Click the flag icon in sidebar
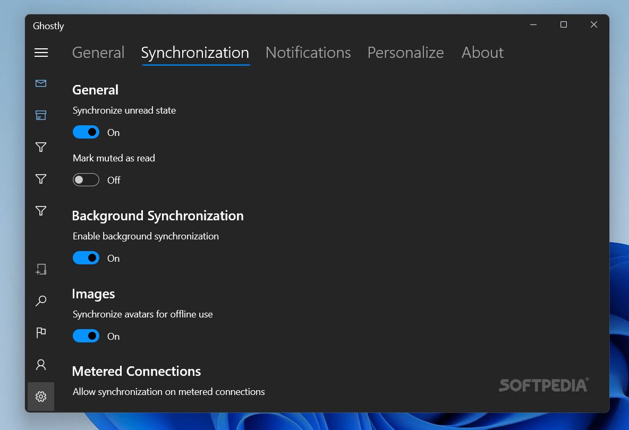629x430 pixels. (x=41, y=333)
